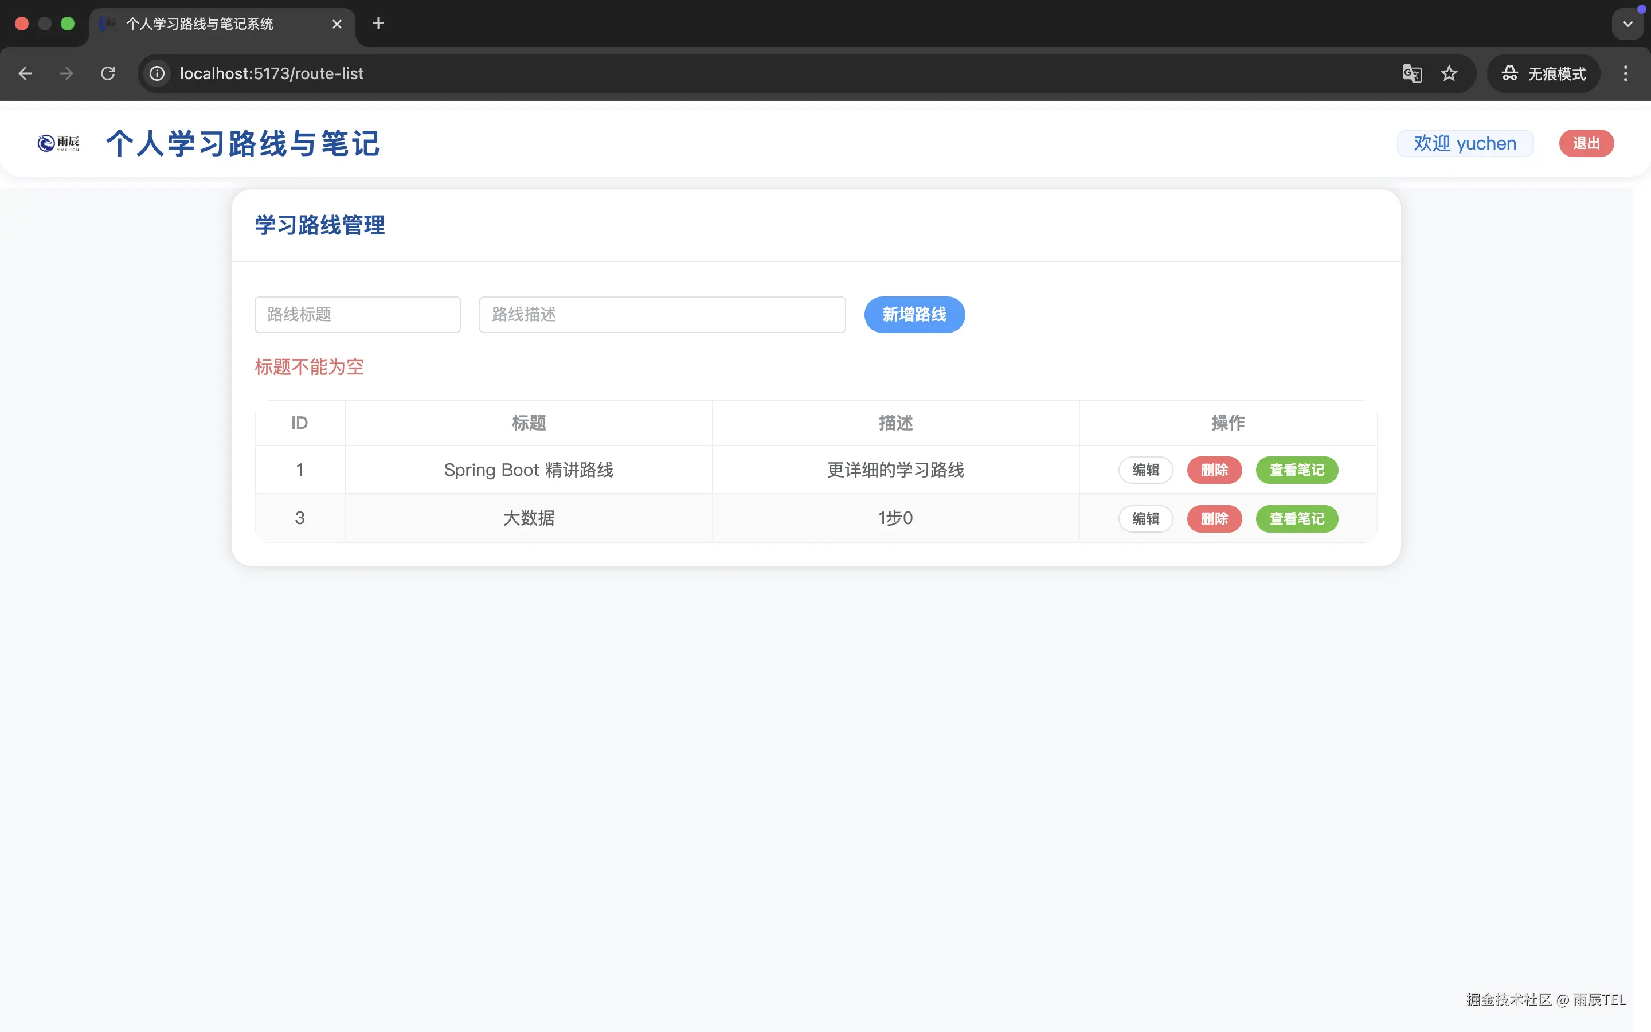Open the translate page icon
The image size is (1651, 1032).
click(1411, 74)
